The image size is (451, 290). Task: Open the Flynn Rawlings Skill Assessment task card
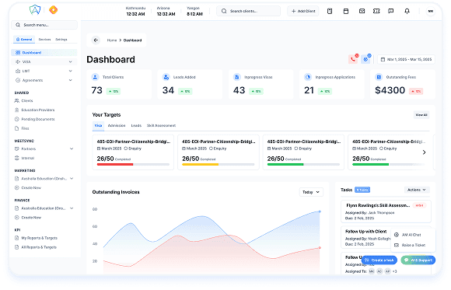(x=386, y=211)
